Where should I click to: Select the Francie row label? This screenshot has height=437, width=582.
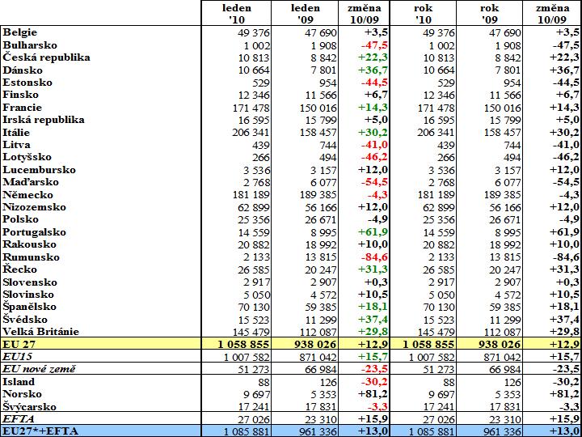click(x=23, y=108)
